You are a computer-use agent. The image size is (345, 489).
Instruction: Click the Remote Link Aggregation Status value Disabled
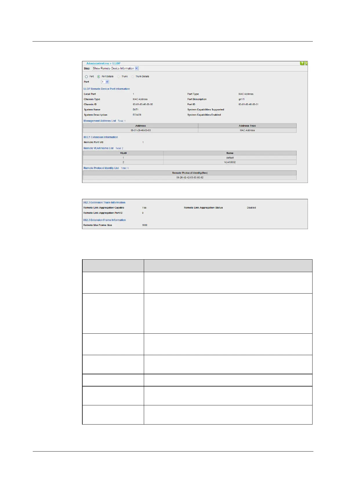[251, 208]
